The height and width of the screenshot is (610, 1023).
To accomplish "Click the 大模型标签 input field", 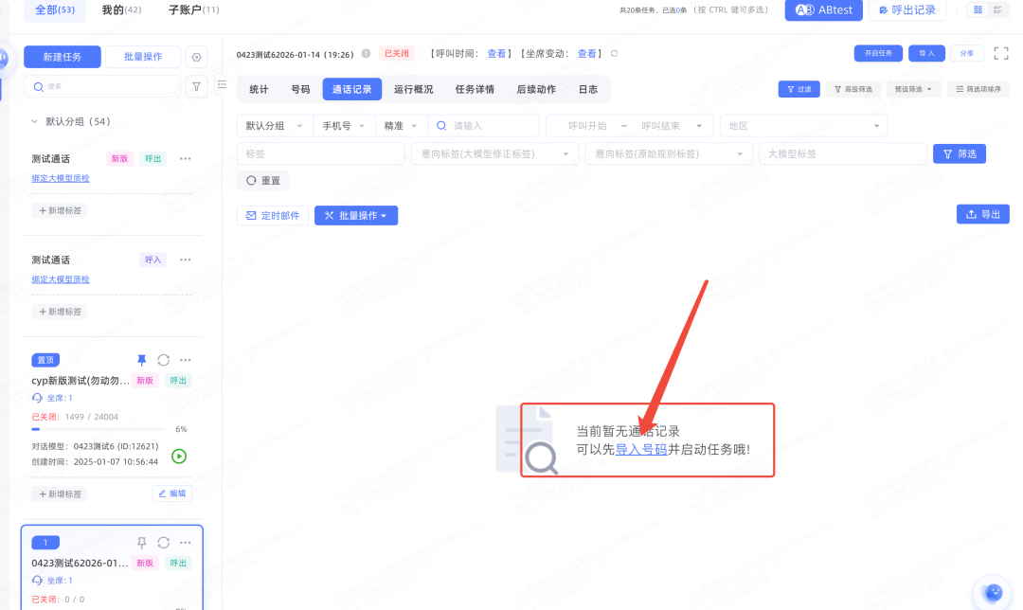I will [x=842, y=153].
